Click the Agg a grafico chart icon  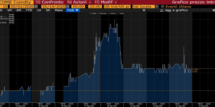click(x=162, y=10)
